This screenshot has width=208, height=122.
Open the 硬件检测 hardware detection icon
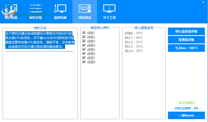coord(11,9)
